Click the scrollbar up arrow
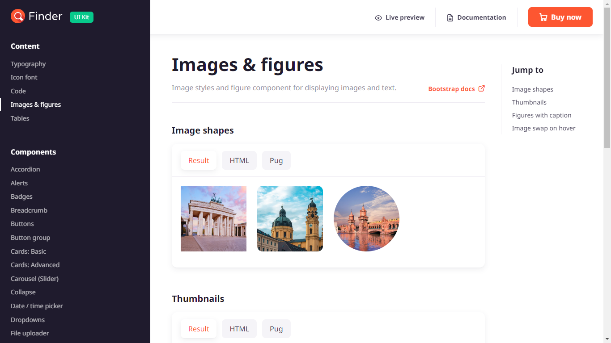 tap(607, 3)
